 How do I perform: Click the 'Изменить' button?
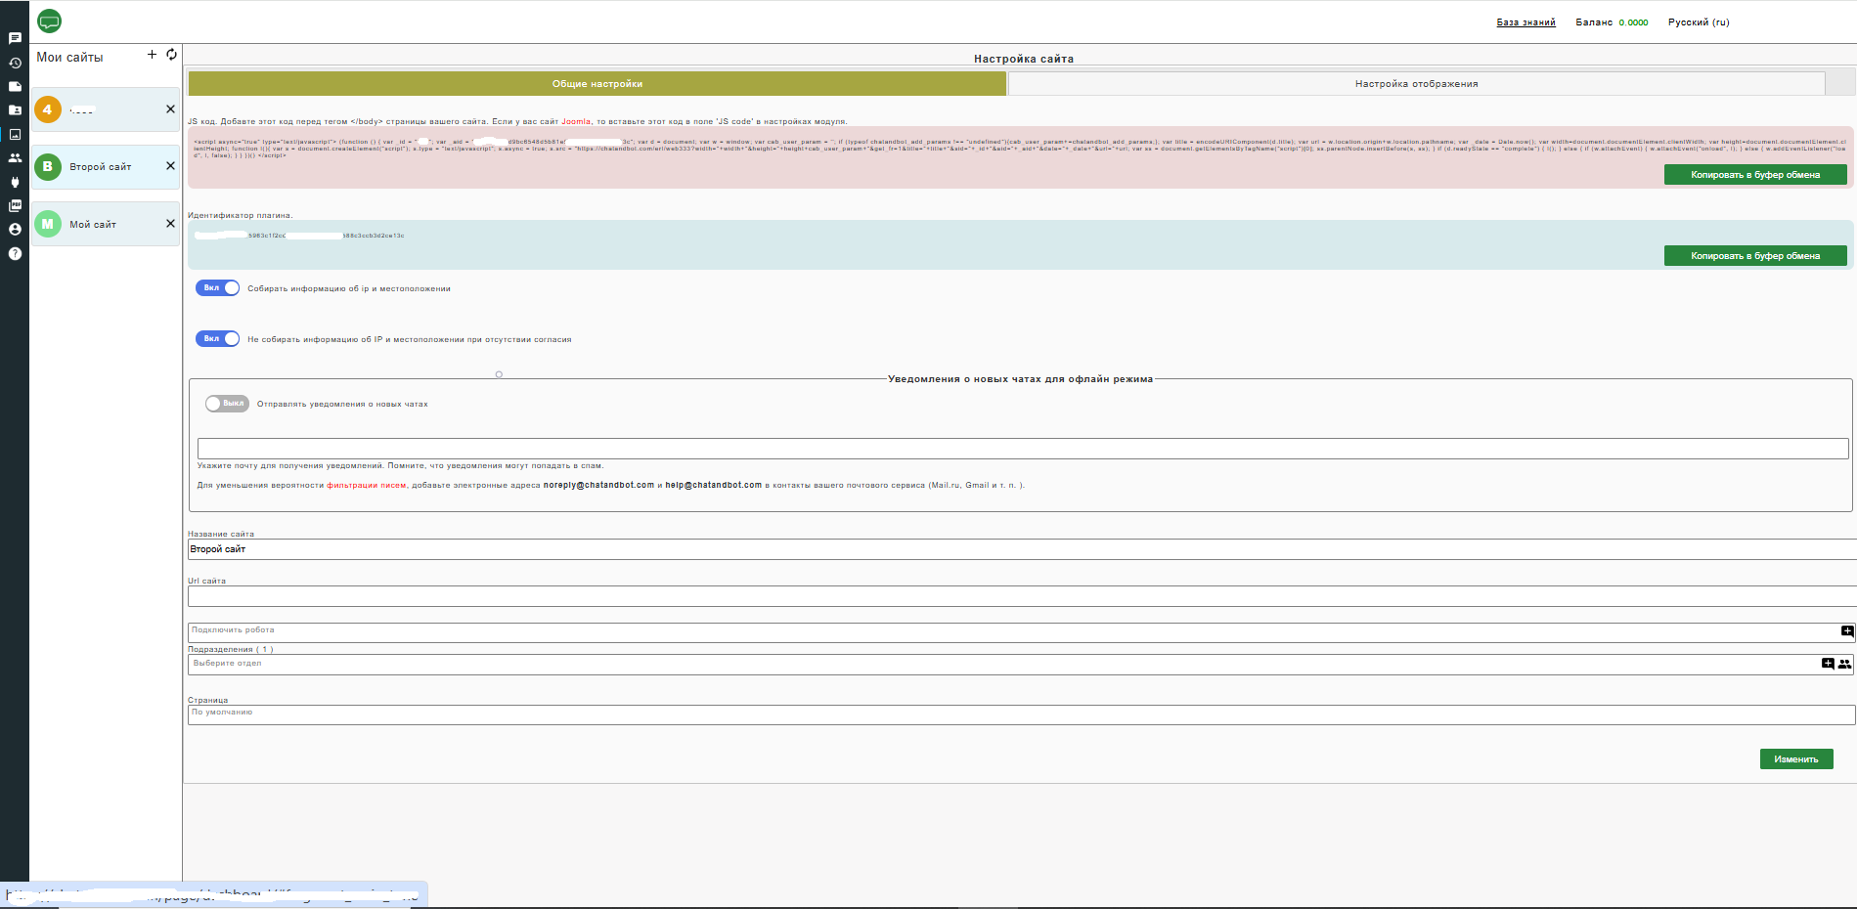point(1795,759)
